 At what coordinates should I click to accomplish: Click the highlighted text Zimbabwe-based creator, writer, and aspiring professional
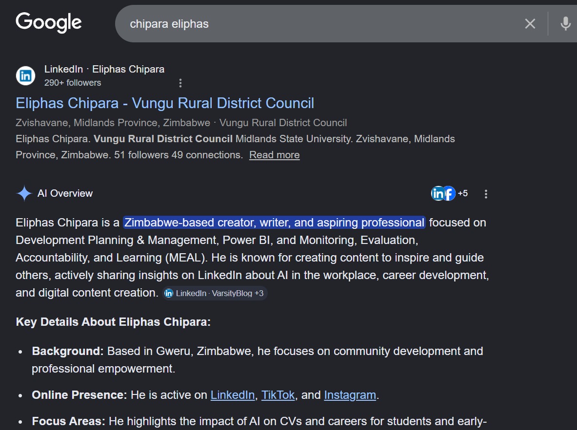tap(274, 223)
